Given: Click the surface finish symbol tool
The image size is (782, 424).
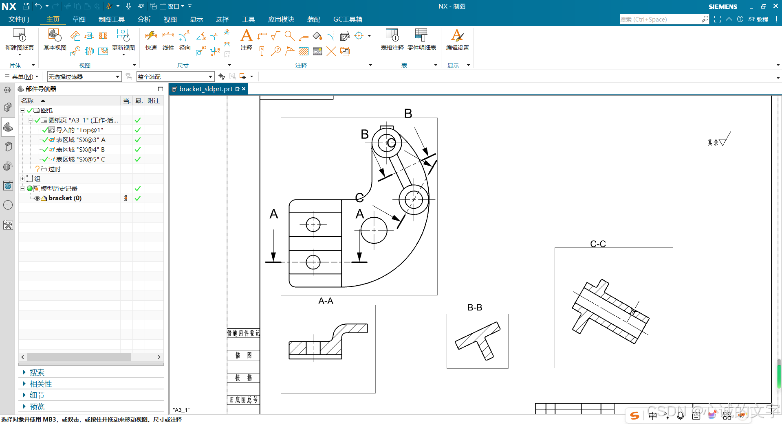Looking at the screenshot, I should tap(275, 36).
